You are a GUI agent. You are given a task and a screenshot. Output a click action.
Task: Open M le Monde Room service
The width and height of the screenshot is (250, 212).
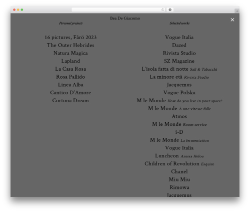pos(179,124)
